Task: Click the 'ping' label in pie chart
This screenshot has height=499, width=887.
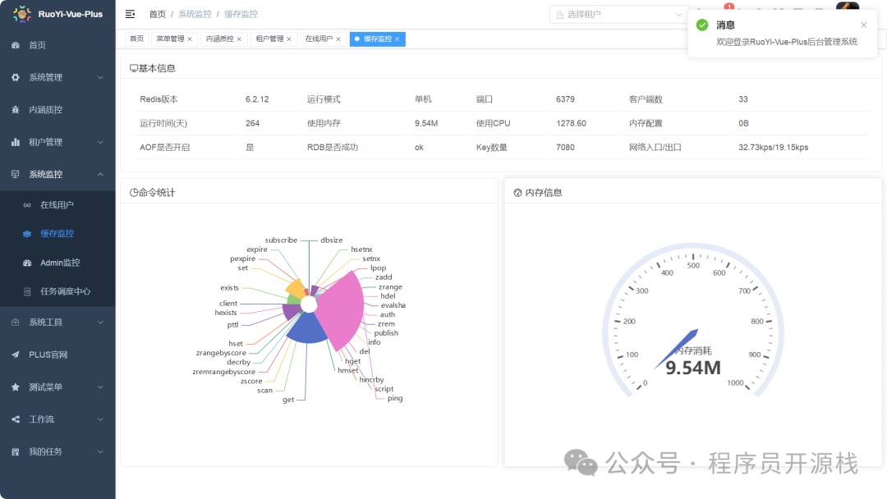Action: tap(395, 398)
